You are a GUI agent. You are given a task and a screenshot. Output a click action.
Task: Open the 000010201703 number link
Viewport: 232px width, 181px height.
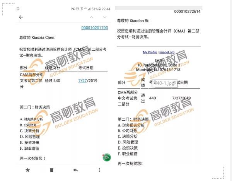(95, 28)
